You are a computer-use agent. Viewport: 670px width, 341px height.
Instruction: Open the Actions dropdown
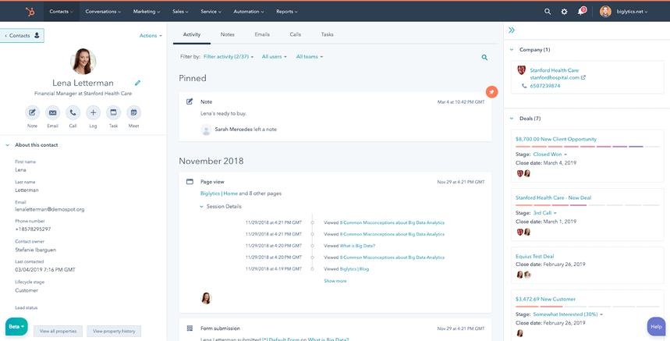point(151,36)
